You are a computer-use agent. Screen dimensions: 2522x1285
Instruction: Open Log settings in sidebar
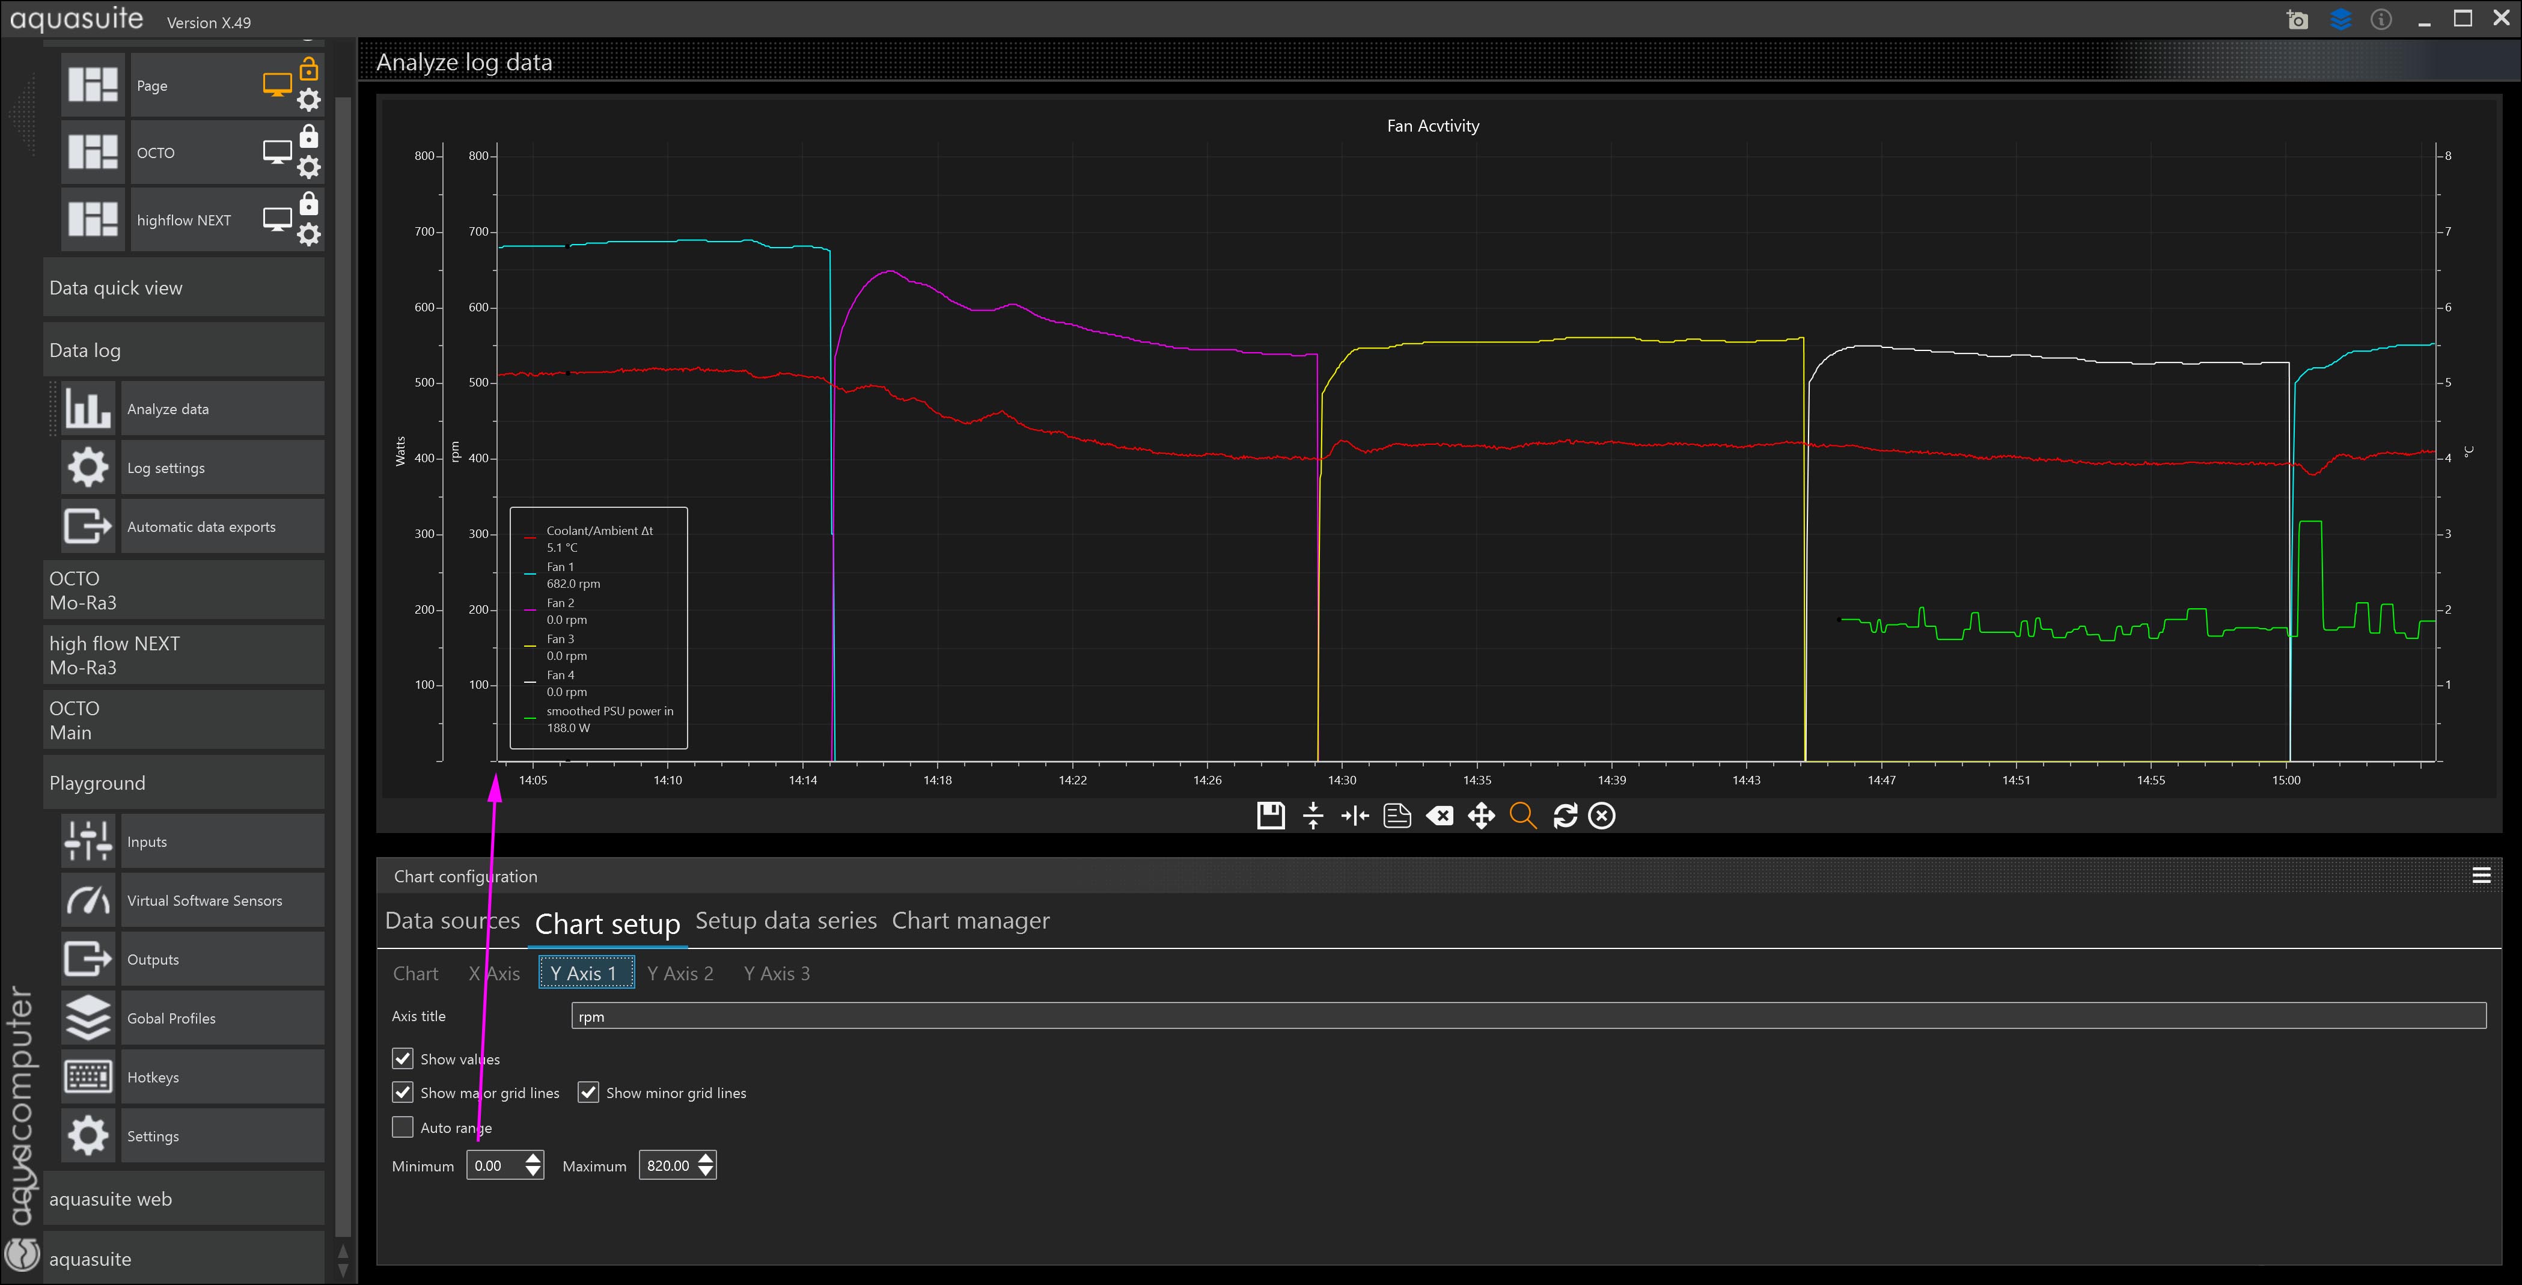(165, 468)
